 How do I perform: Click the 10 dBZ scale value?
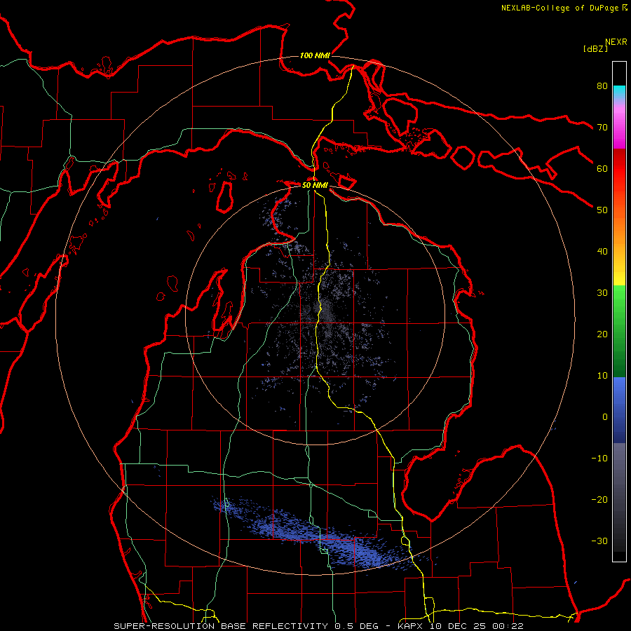[x=602, y=376]
